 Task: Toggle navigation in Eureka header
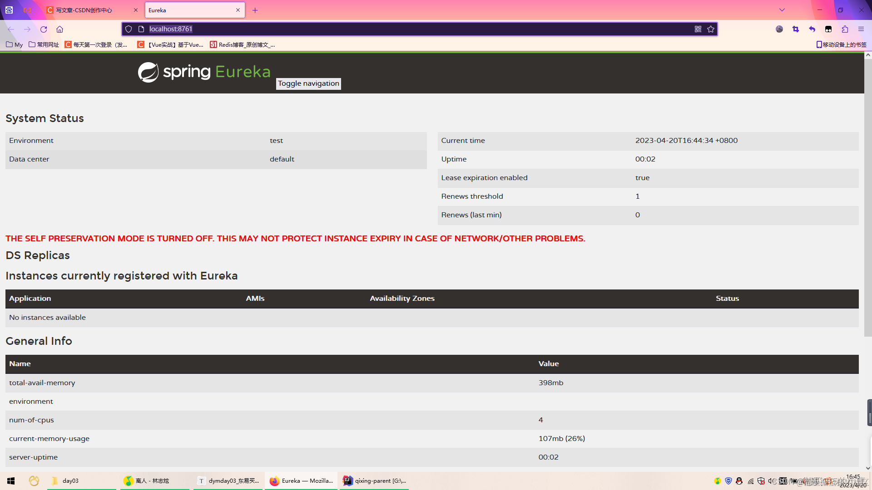pyautogui.click(x=308, y=83)
